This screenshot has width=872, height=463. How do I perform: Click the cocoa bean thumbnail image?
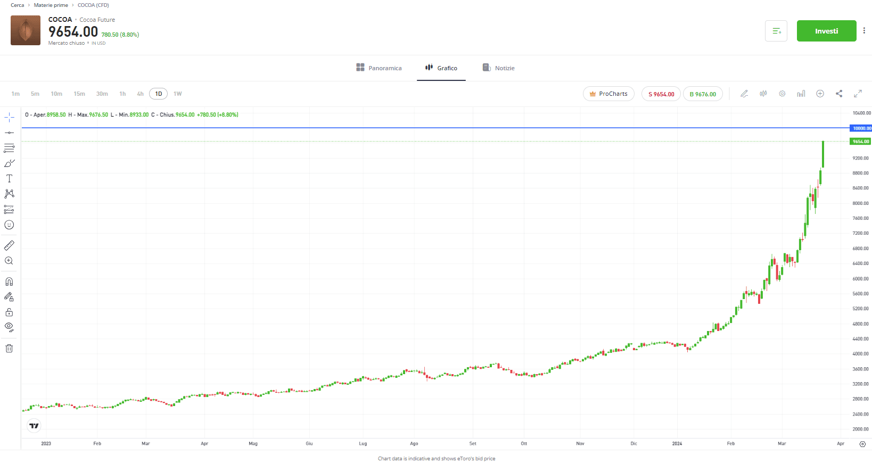26,30
